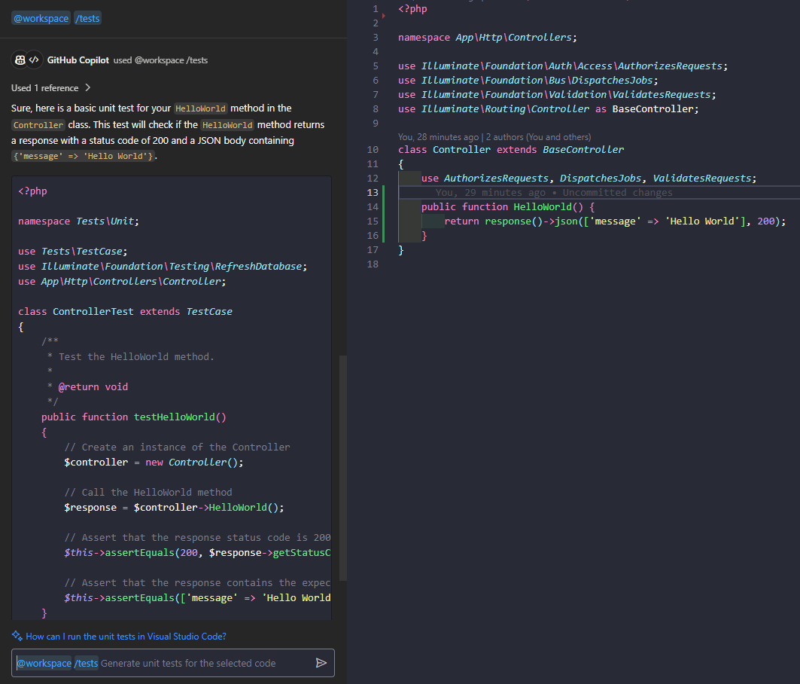Click the code brackets icon beside Copilot avatar
This screenshot has height=684, width=800.
(x=35, y=60)
